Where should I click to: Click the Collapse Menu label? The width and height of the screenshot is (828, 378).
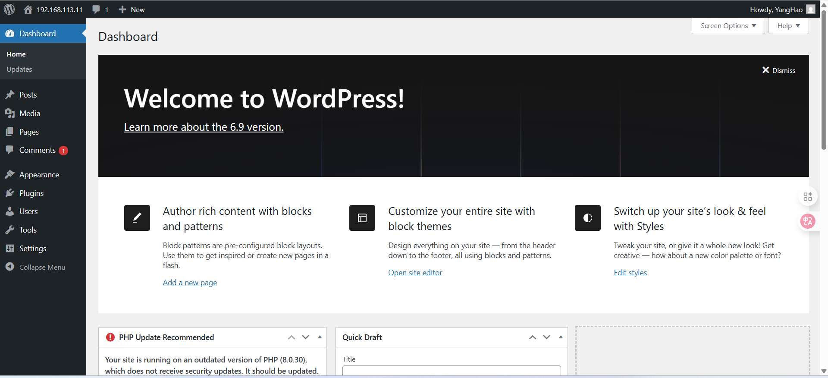point(42,268)
